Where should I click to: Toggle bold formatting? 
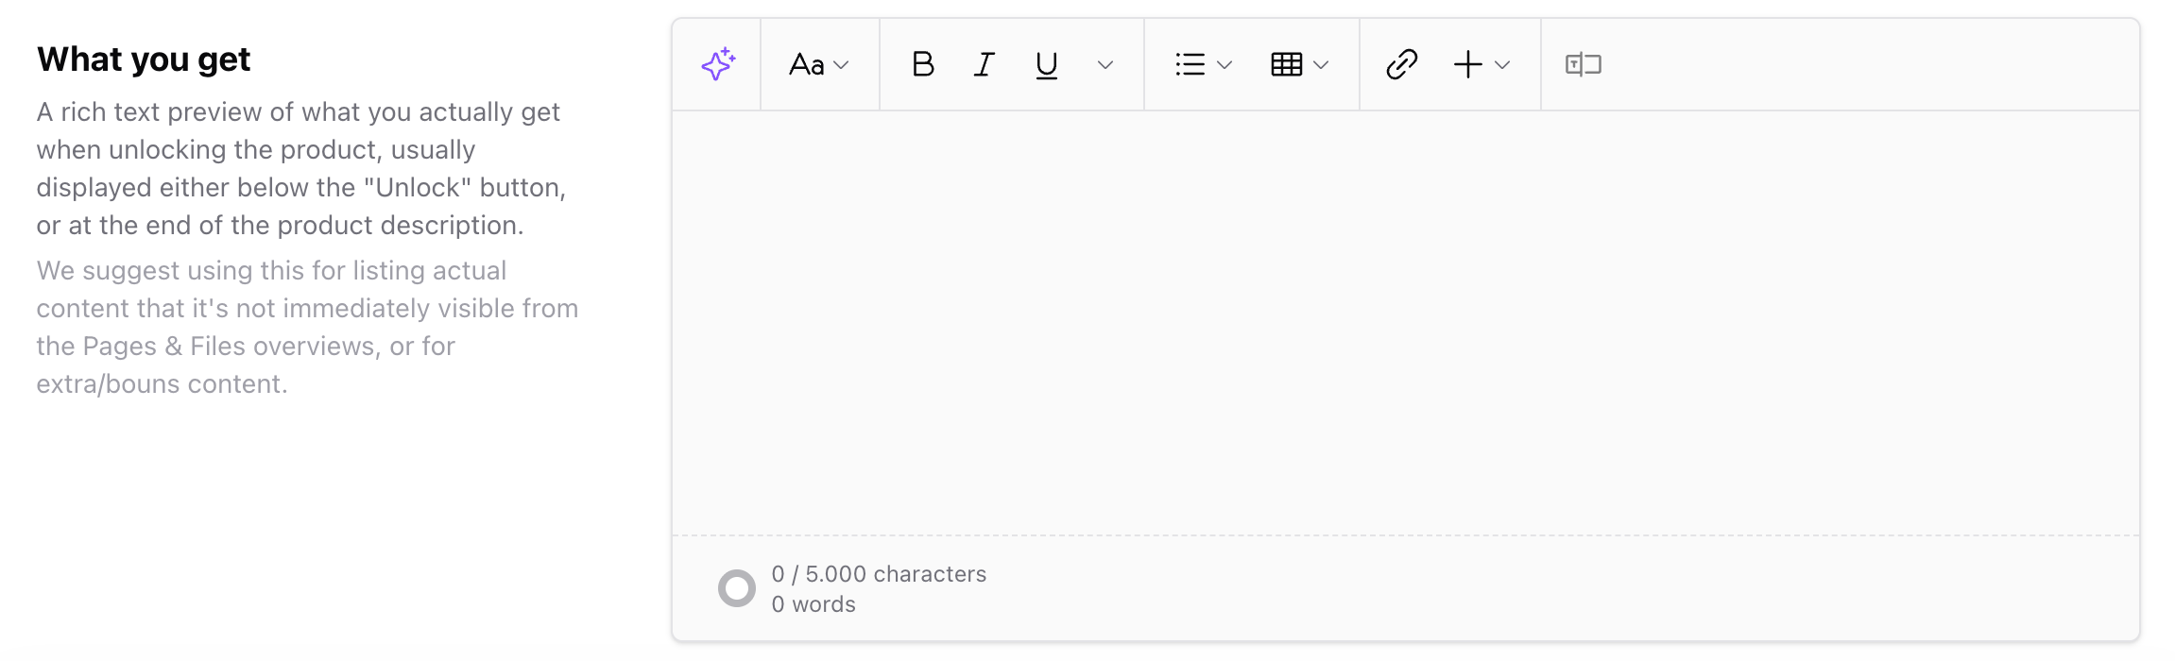coord(923,64)
